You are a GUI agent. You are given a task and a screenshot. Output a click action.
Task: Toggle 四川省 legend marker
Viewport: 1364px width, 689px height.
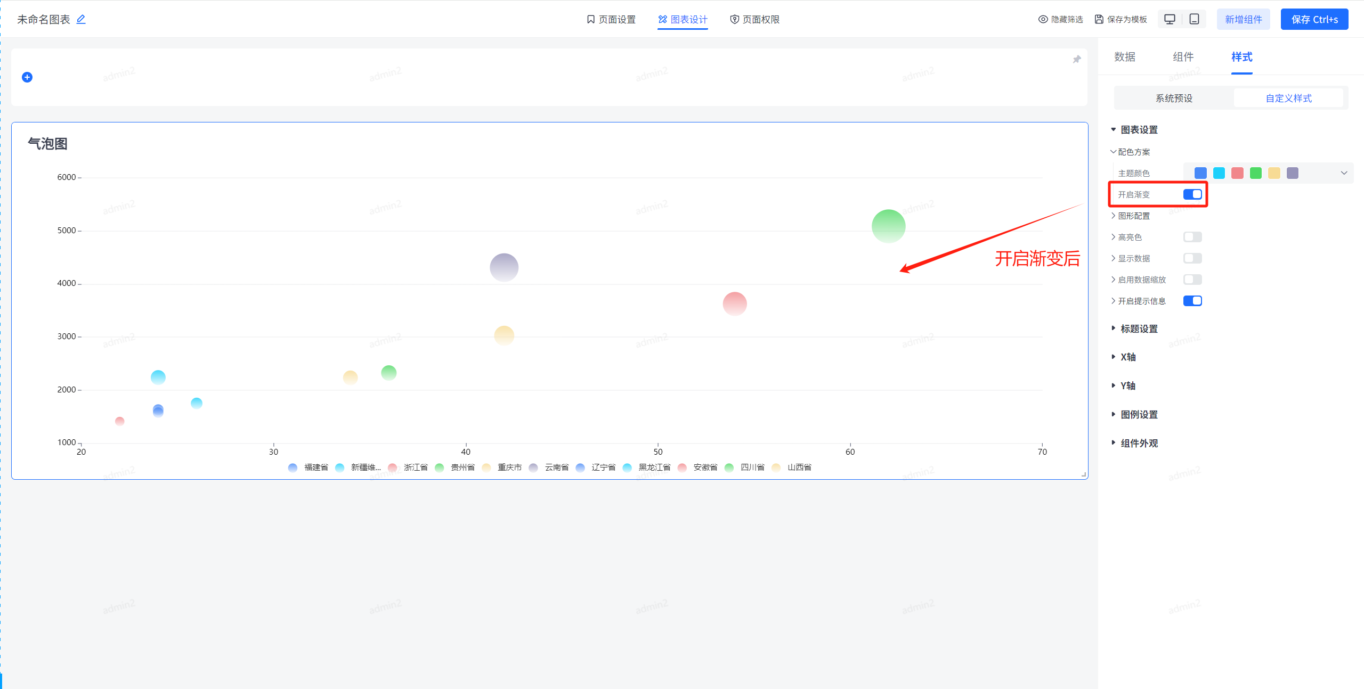coord(729,467)
